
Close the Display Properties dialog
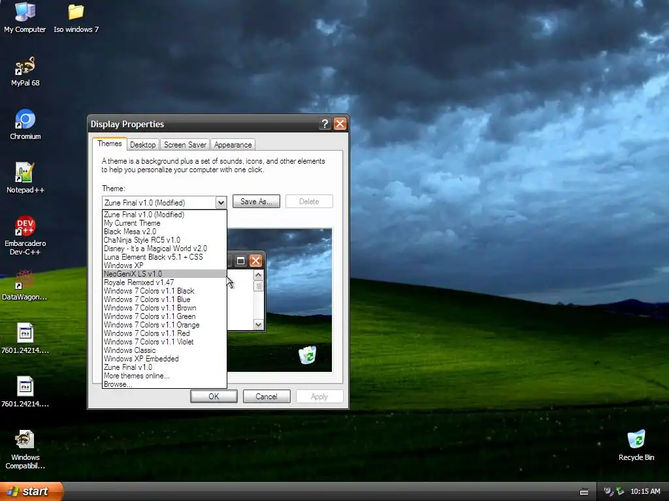click(x=340, y=124)
